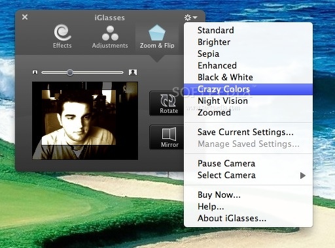Apply the Black & White preset
The image size is (335, 248).
(x=248, y=77)
